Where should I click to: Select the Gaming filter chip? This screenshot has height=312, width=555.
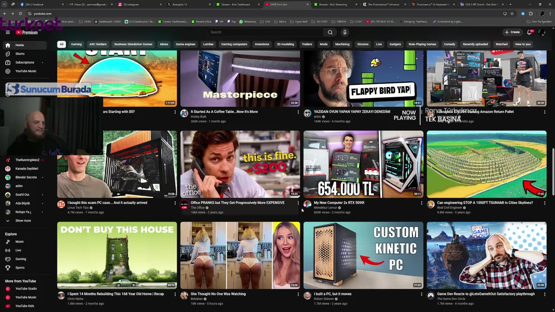[76, 44]
